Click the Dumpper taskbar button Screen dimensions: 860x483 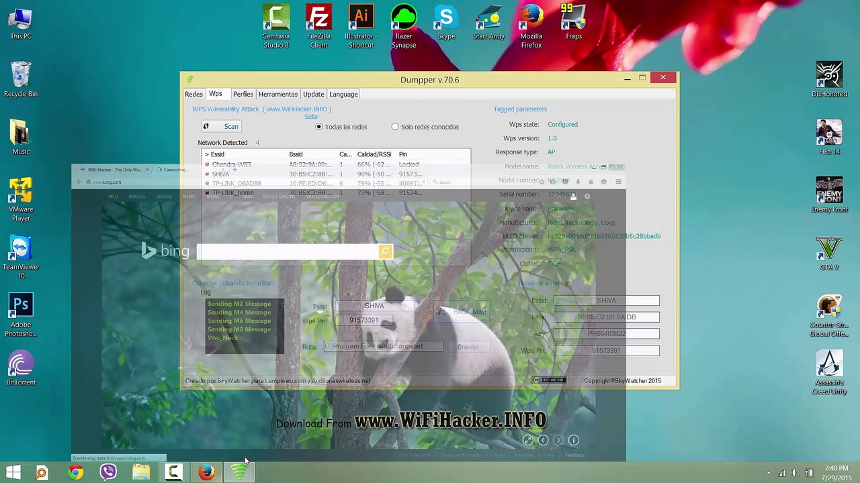point(239,473)
